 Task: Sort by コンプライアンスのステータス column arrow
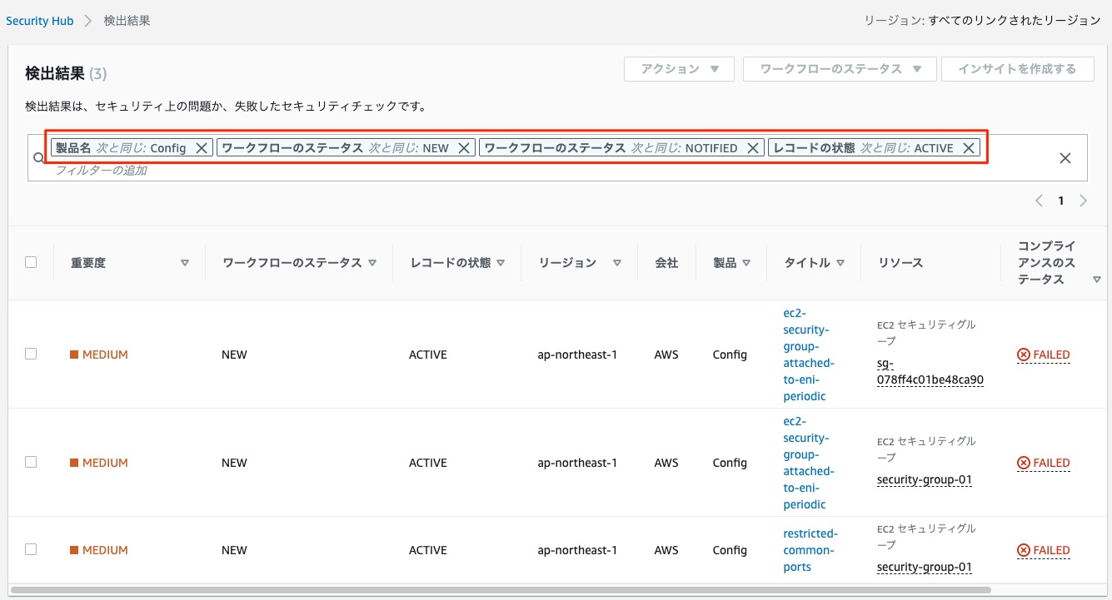tap(1096, 280)
